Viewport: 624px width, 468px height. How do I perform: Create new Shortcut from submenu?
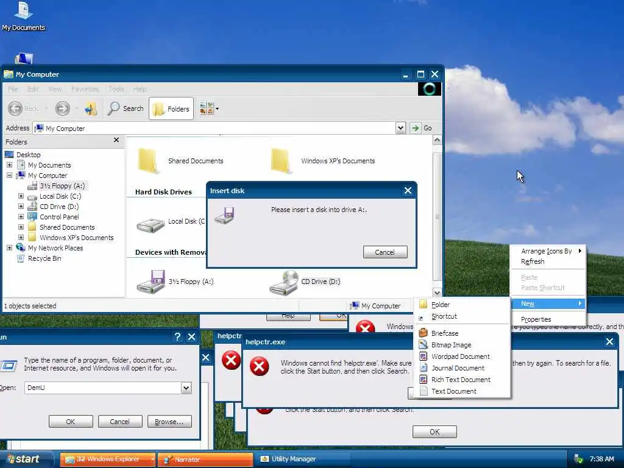463,316
